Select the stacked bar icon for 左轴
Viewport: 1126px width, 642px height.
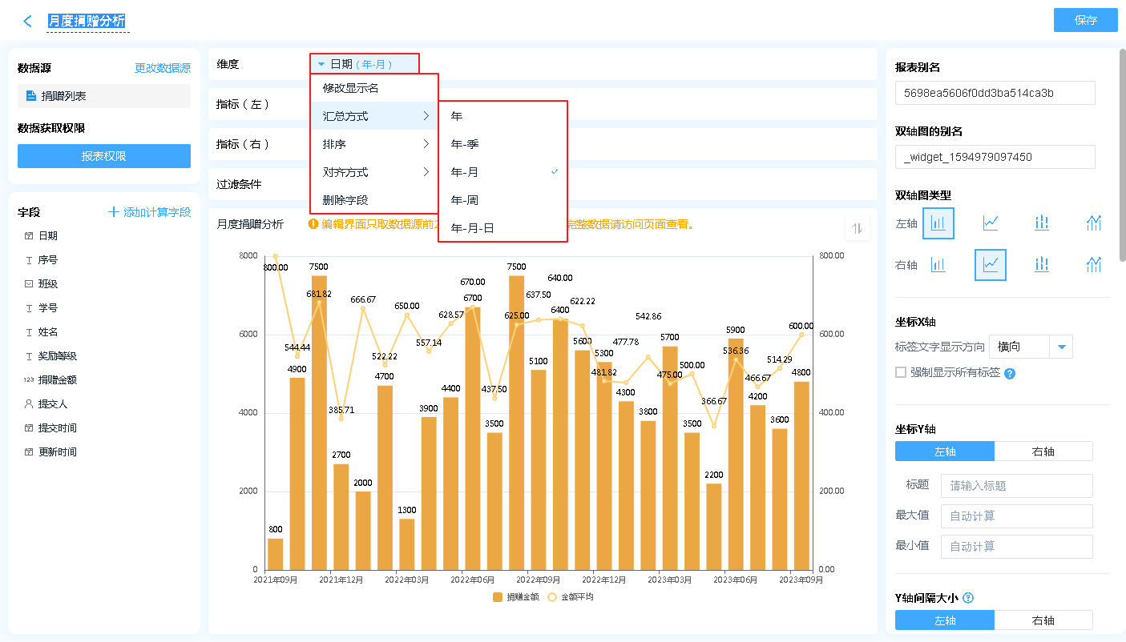[x=1041, y=223]
